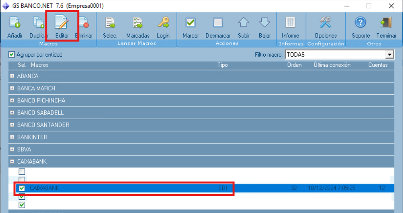Click the Login key icon

tap(164, 23)
